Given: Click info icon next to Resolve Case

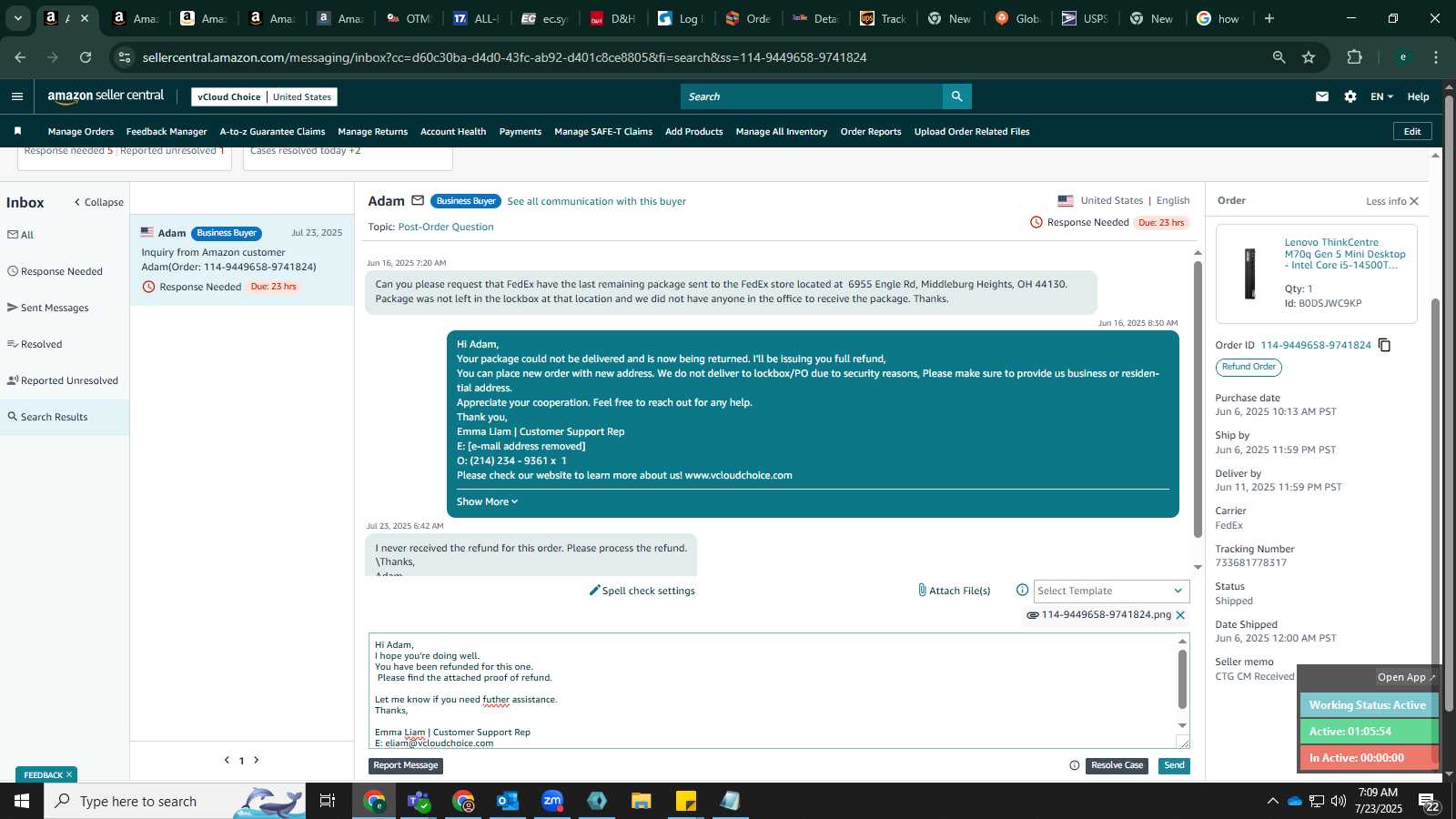Looking at the screenshot, I should [1074, 765].
